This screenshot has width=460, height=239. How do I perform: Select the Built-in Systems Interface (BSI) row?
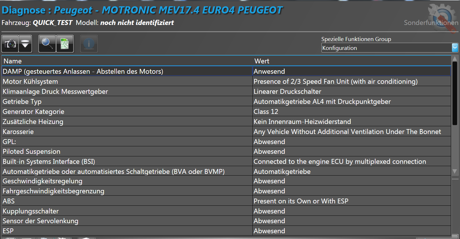point(49,162)
